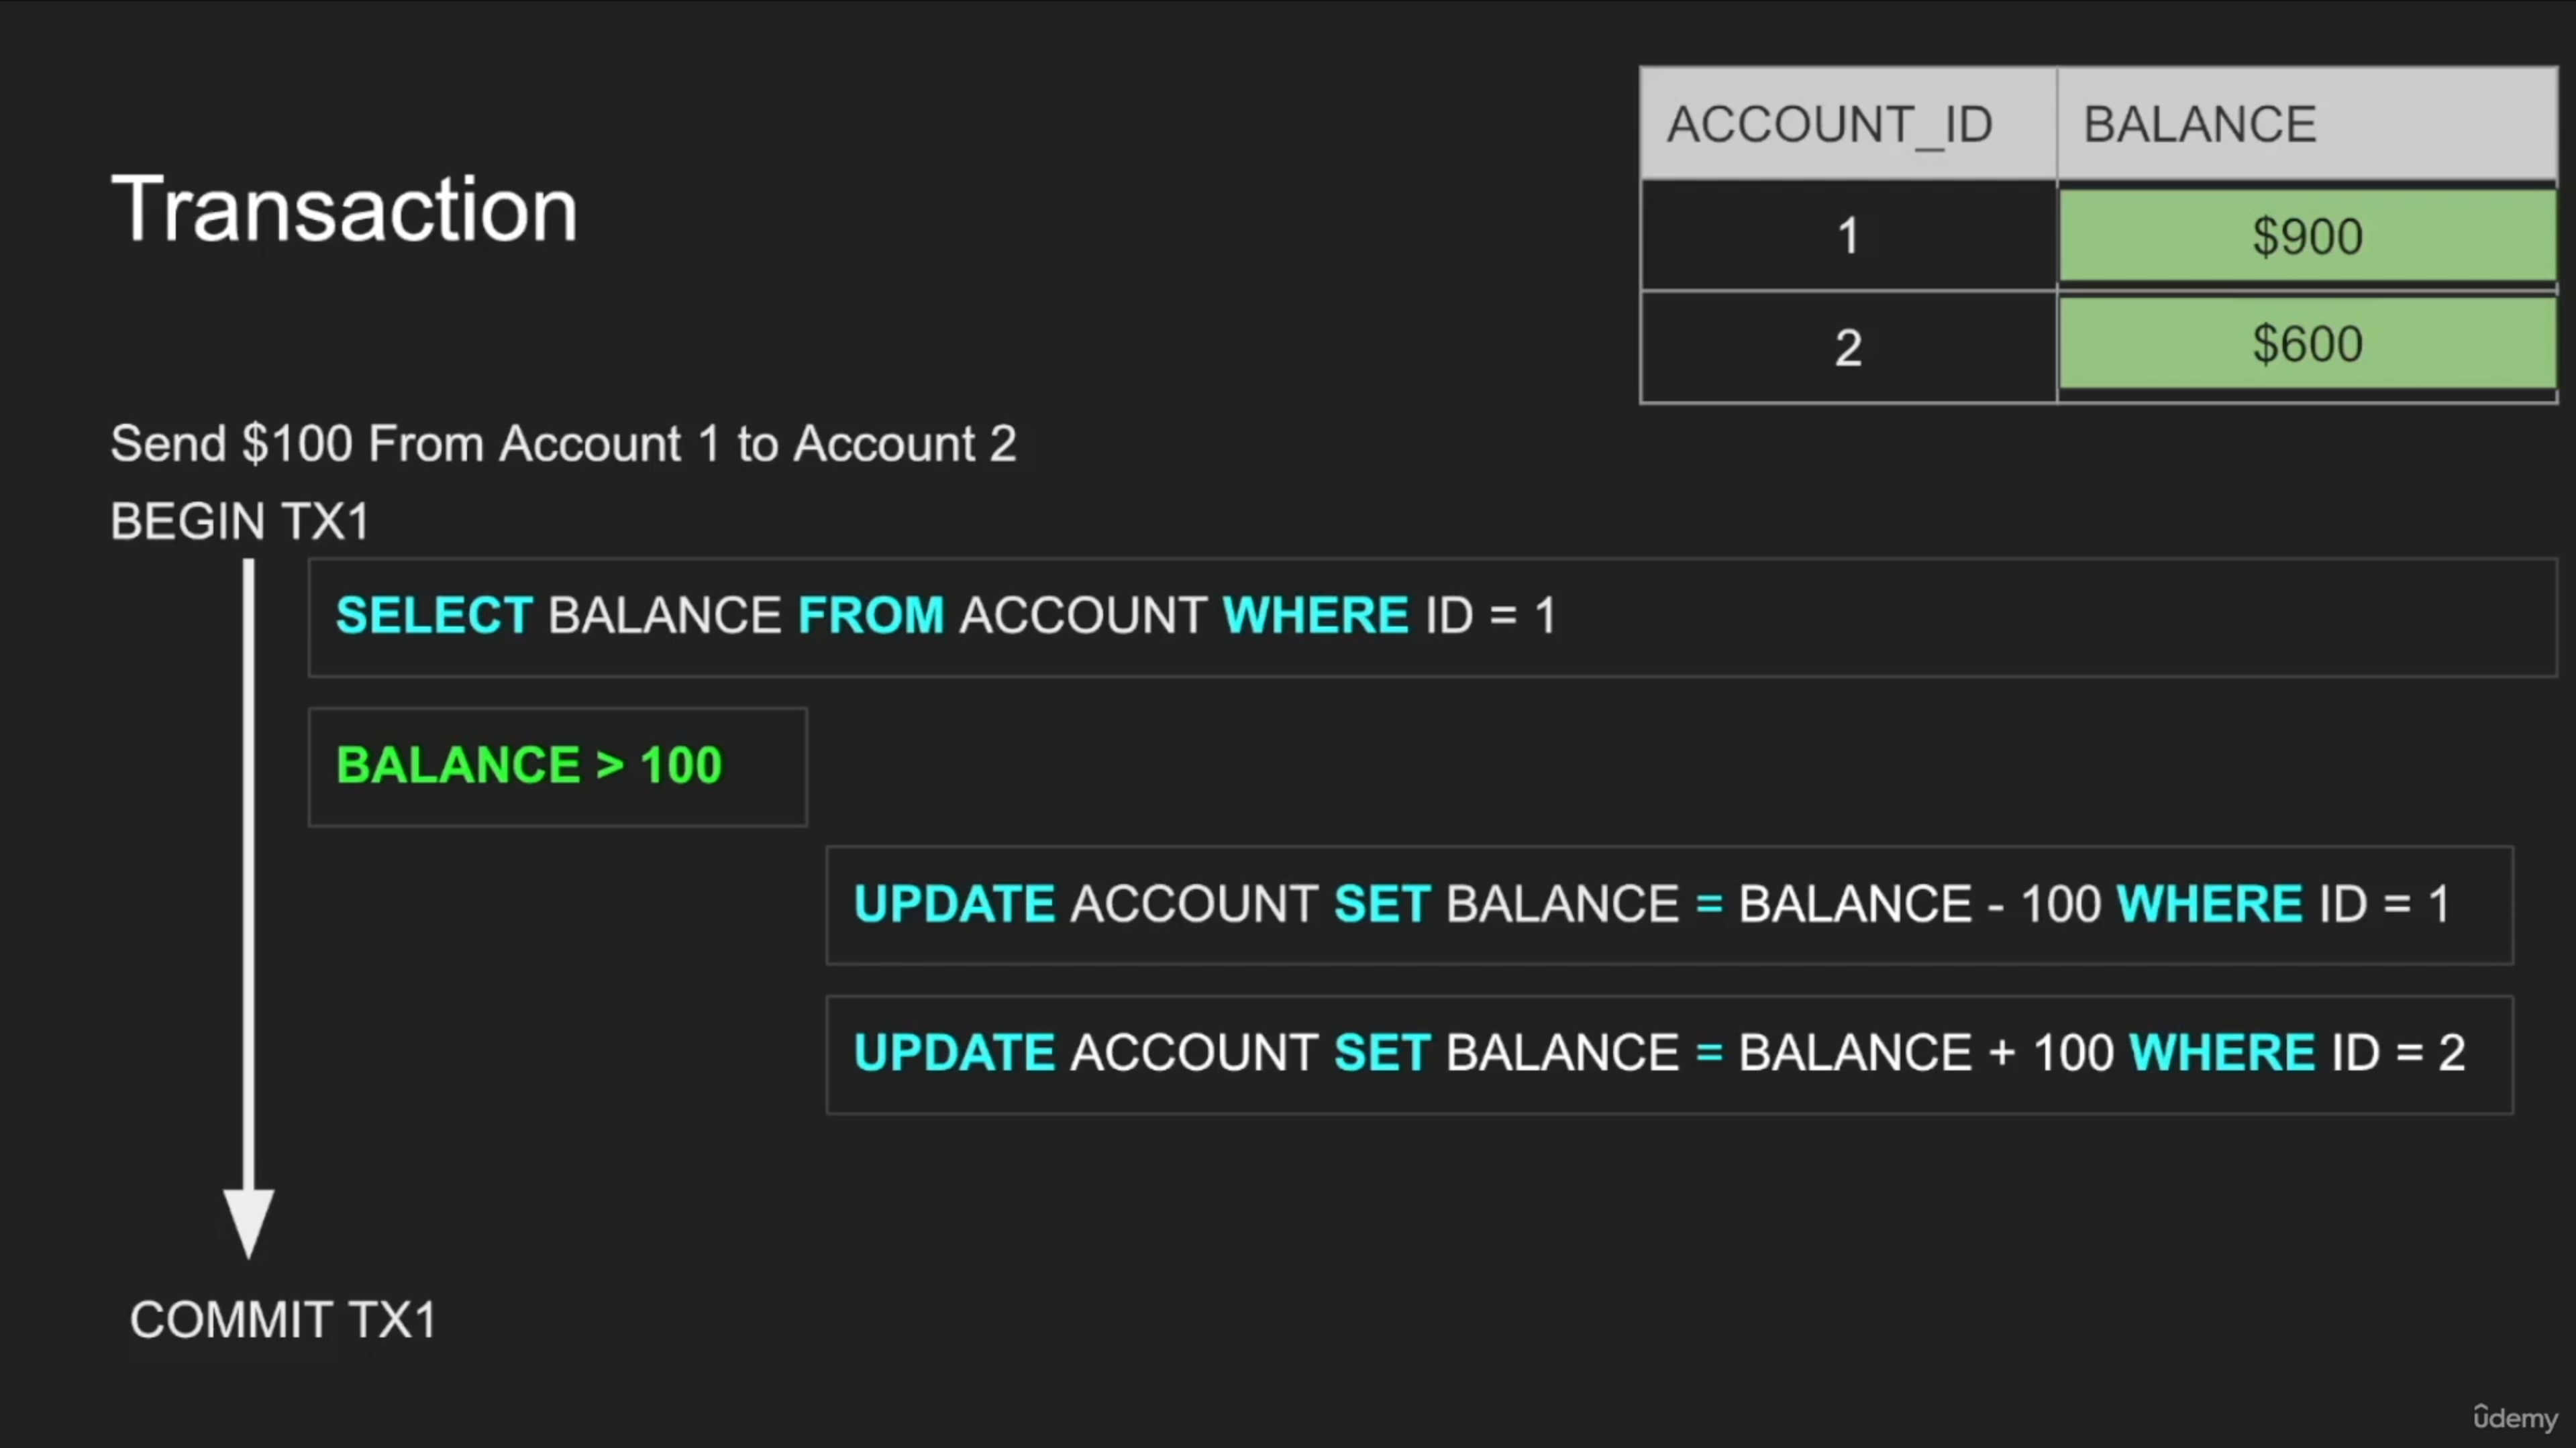The height and width of the screenshot is (1448, 2576).
Task: Click the green $600 balance cell
Action: click(2307, 344)
